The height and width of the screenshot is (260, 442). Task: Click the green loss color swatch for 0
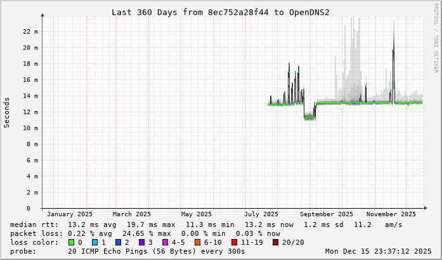click(x=71, y=242)
